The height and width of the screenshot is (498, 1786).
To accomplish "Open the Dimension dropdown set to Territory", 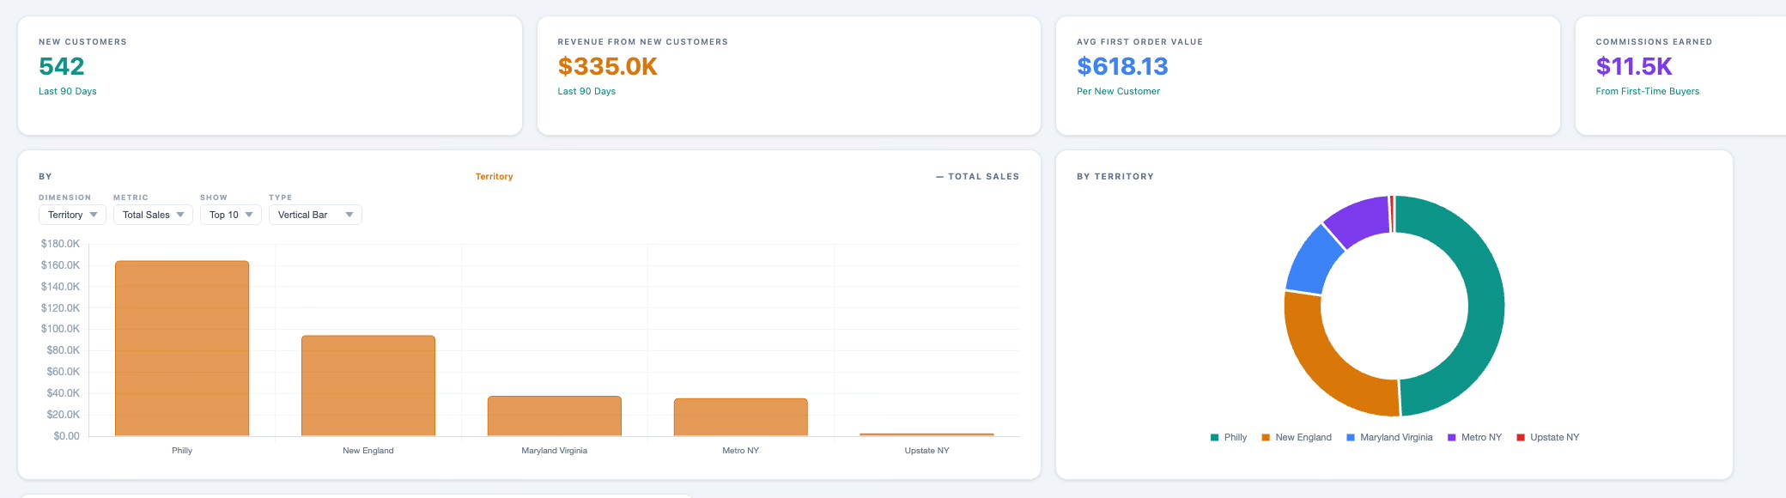I will 72,215.
